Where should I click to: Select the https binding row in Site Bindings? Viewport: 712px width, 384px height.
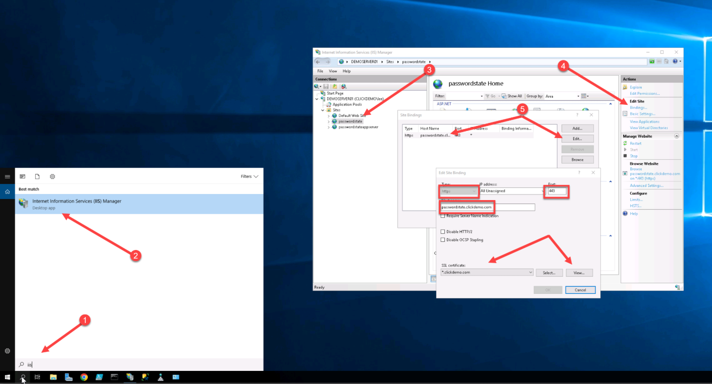pyautogui.click(x=469, y=135)
